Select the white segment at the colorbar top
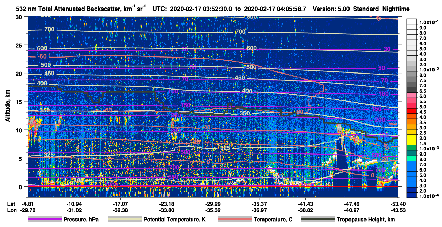 coord(412,21)
